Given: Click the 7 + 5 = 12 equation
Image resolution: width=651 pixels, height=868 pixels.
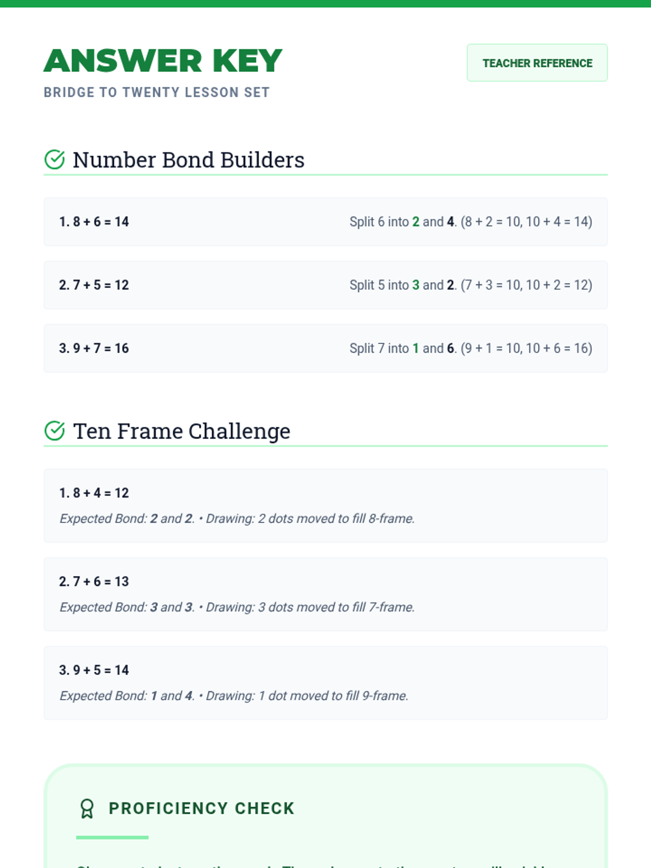Looking at the screenshot, I should [94, 285].
